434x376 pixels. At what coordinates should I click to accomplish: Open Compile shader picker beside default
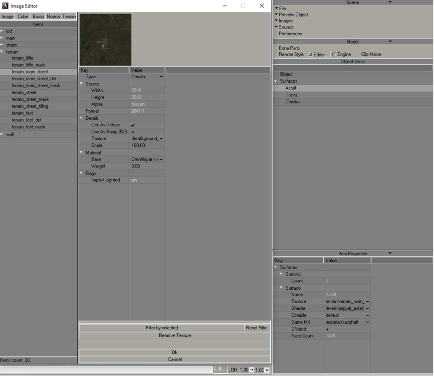click(367, 315)
